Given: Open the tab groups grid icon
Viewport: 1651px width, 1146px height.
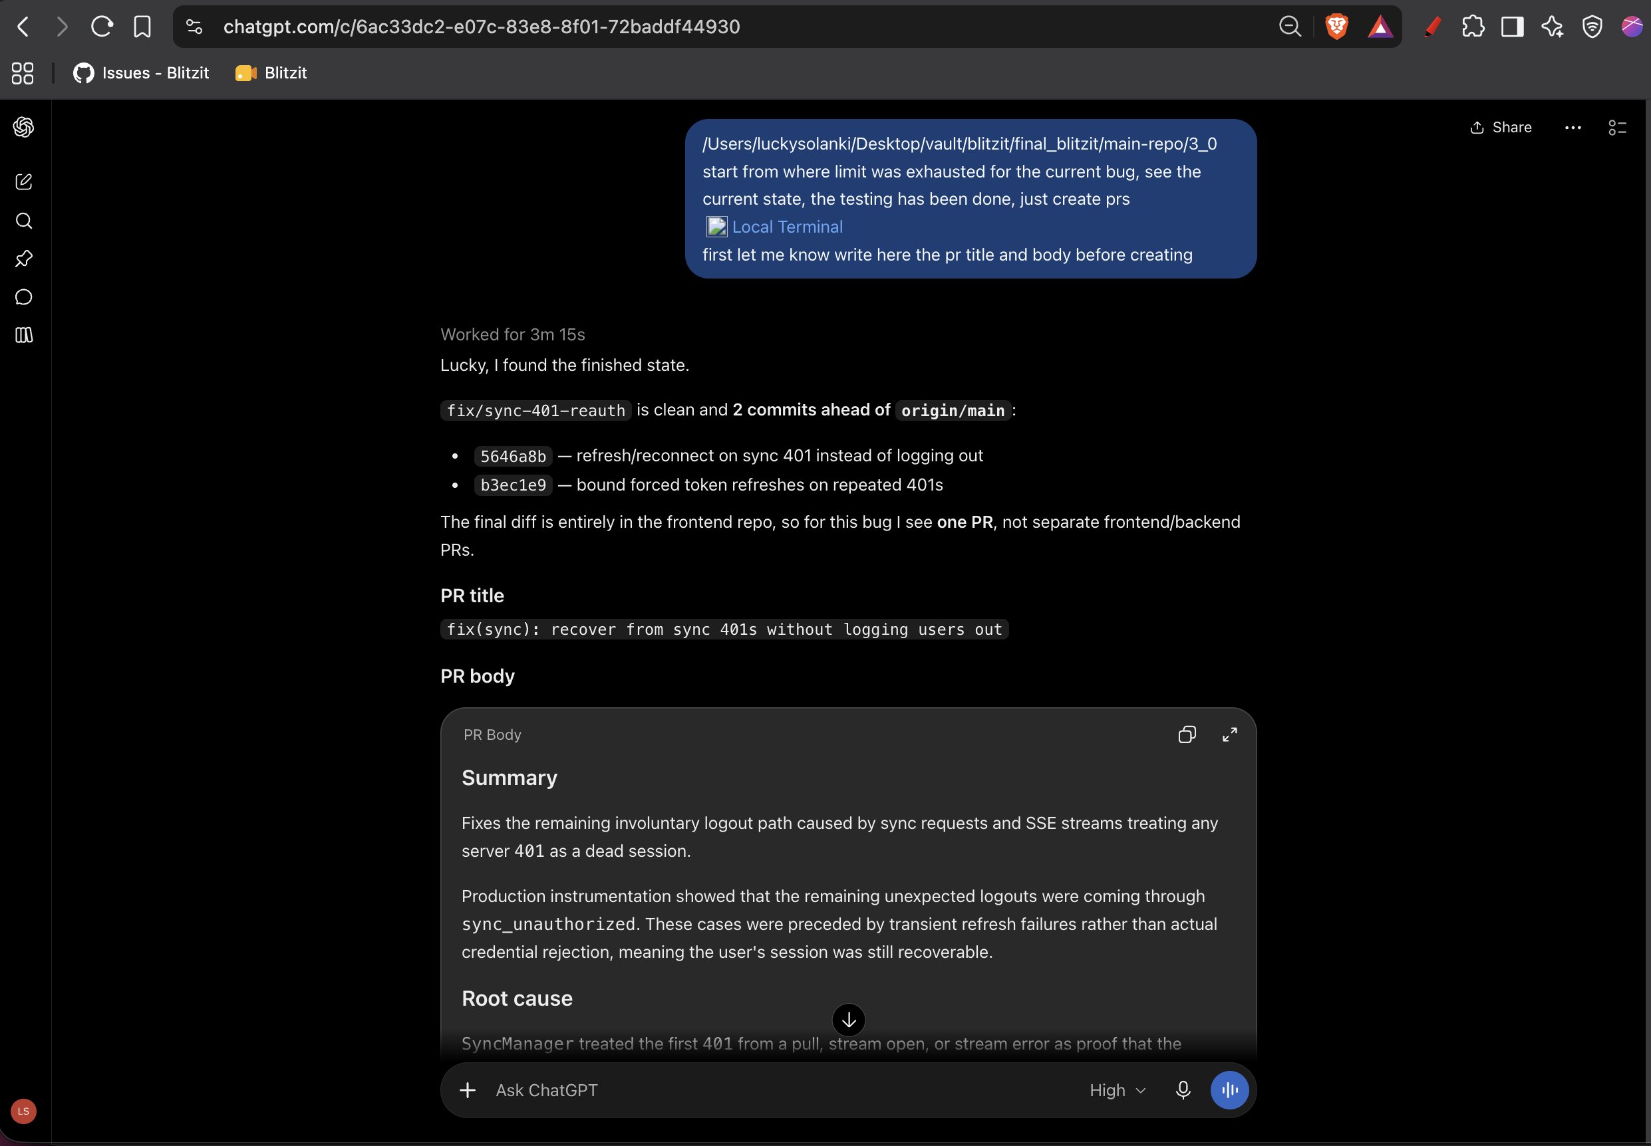Looking at the screenshot, I should click(23, 73).
